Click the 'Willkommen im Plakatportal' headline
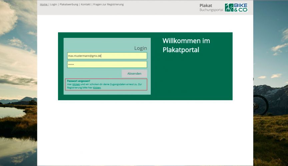 [186, 45]
